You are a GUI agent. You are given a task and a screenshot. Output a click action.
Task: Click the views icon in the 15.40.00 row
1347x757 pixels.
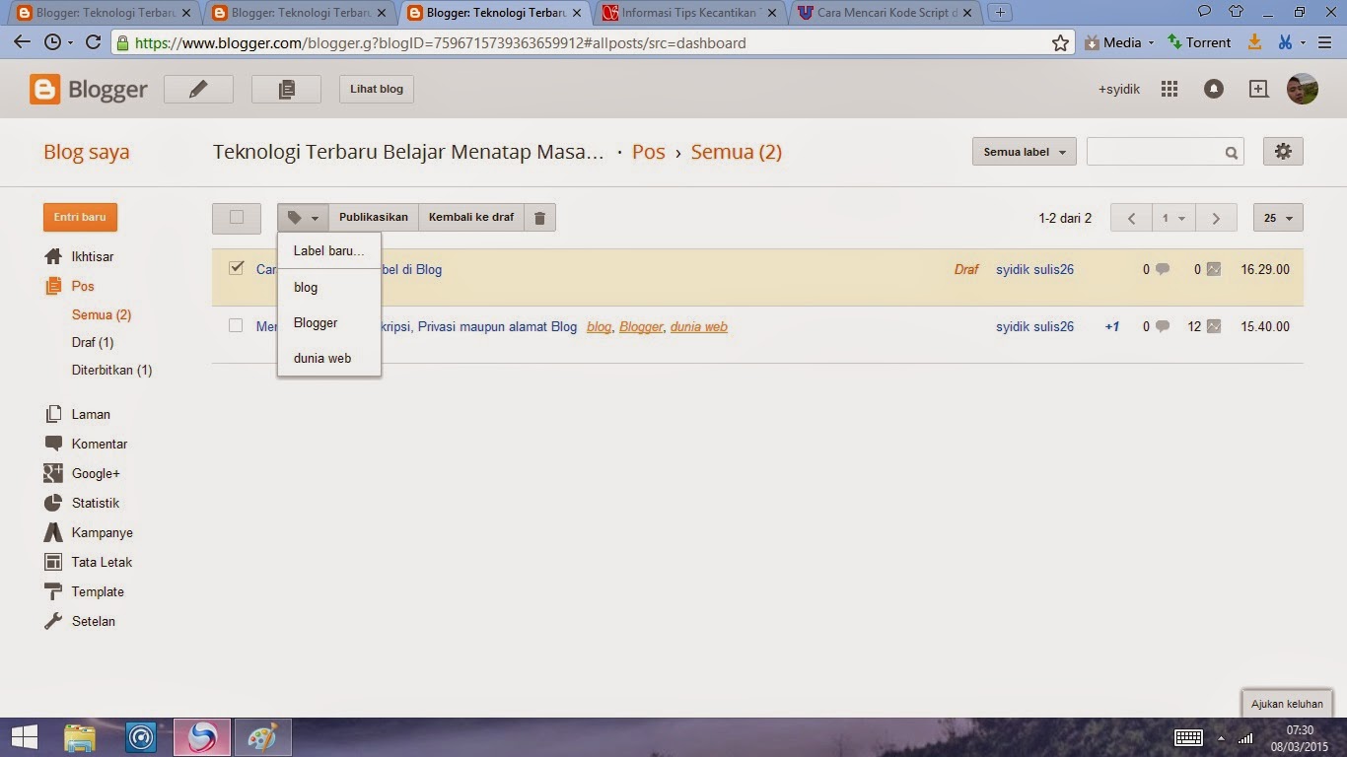pyautogui.click(x=1213, y=326)
